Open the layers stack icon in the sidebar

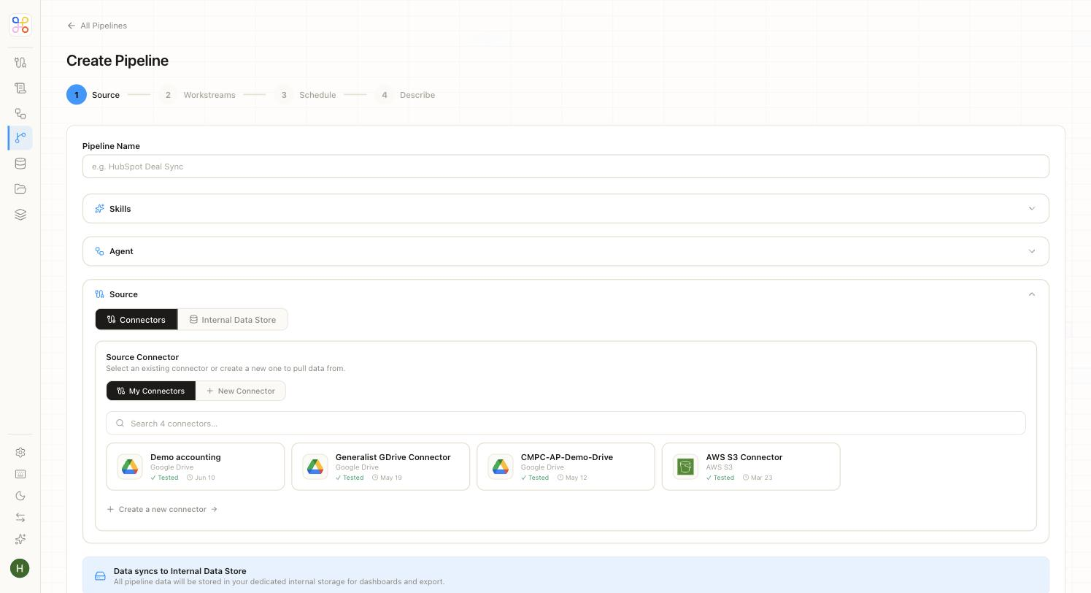click(x=20, y=215)
